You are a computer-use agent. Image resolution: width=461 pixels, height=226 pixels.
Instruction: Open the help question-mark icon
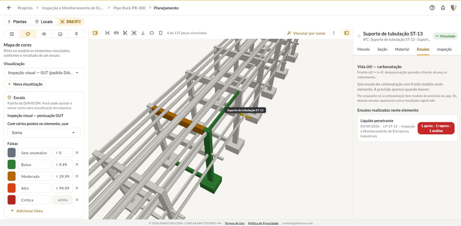tap(432, 8)
